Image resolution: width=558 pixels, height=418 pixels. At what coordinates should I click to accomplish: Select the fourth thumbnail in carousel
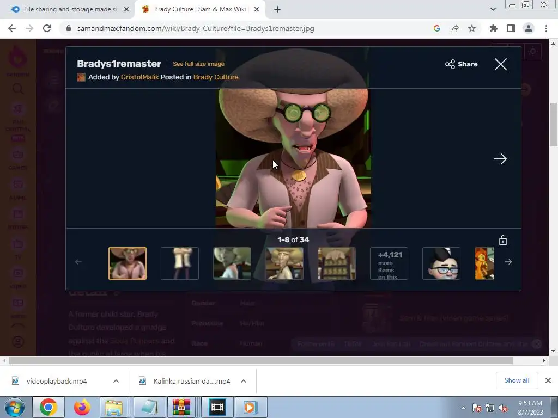click(x=284, y=263)
